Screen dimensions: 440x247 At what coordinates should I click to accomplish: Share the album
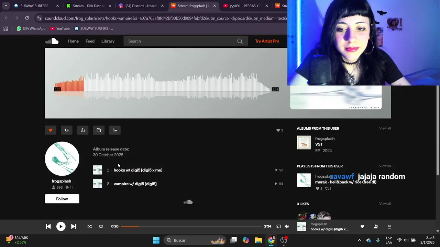[82, 130]
